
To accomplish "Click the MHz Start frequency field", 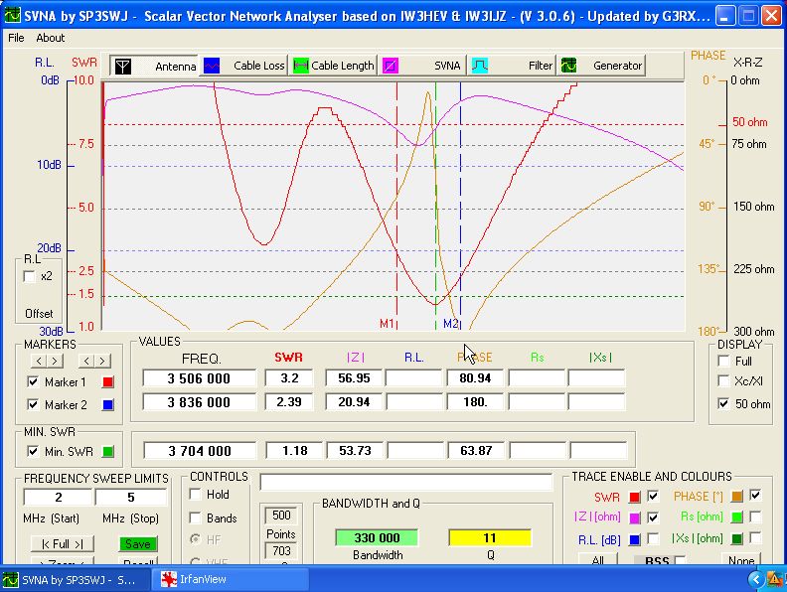I will click(58, 497).
